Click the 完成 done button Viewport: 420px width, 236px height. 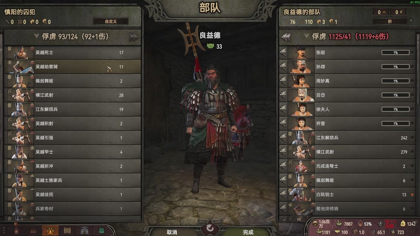coord(248,232)
